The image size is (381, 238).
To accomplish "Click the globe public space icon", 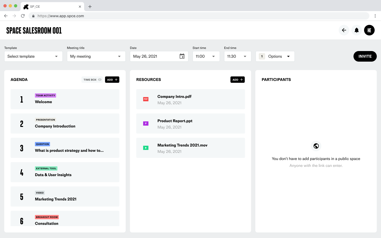I will (x=316, y=146).
